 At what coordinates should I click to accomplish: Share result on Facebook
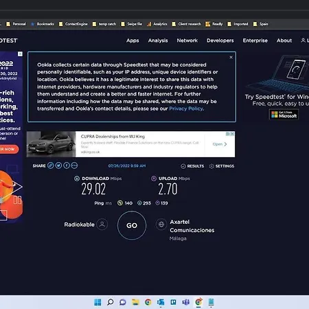click(x=67, y=165)
